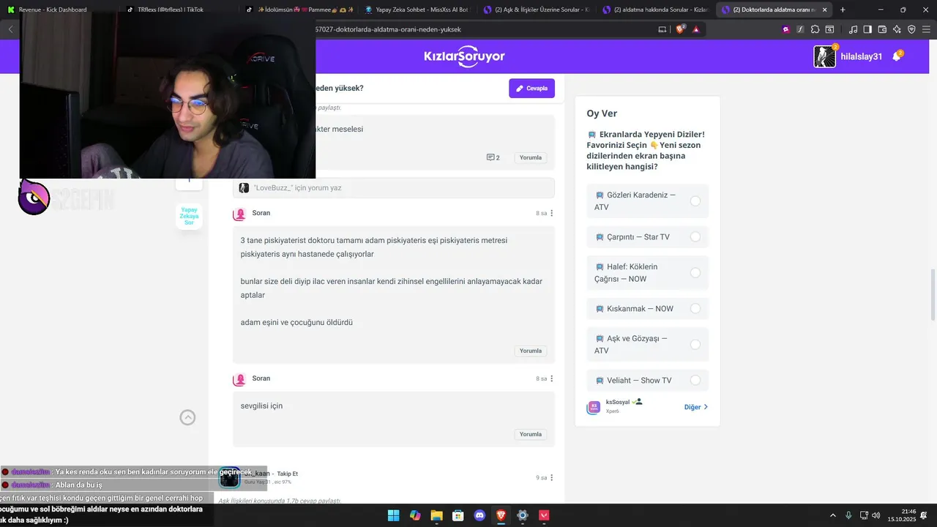The image size is (937, 527).
Task: Show hidden system tray icons chevron
Action: pos(832,515)
